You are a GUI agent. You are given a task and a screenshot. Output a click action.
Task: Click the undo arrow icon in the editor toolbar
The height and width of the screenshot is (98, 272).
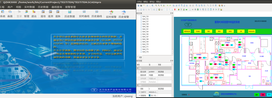(x=168, y=6)
